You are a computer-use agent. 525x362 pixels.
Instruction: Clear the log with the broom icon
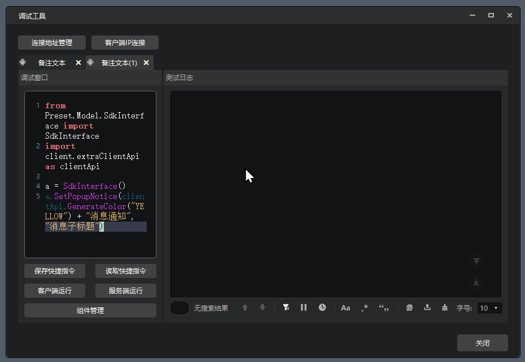pyautogui.click(x=445, y=307)
